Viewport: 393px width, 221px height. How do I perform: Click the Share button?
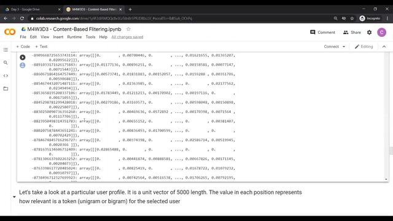[x=352, y=33]
